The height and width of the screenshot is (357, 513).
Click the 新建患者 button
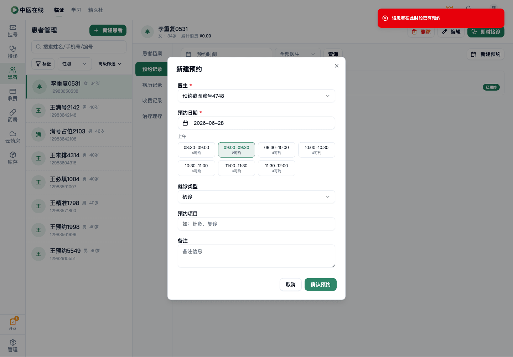coord(108,30)
